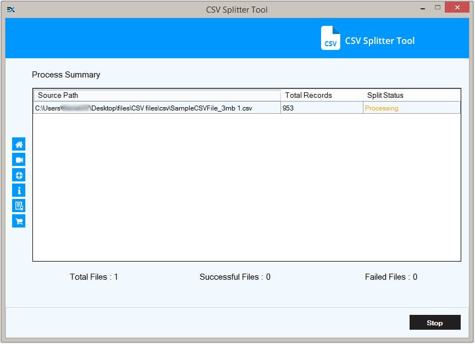The image size is (475, 344).
Task: Open the license certificate icon
Action: 19,206
